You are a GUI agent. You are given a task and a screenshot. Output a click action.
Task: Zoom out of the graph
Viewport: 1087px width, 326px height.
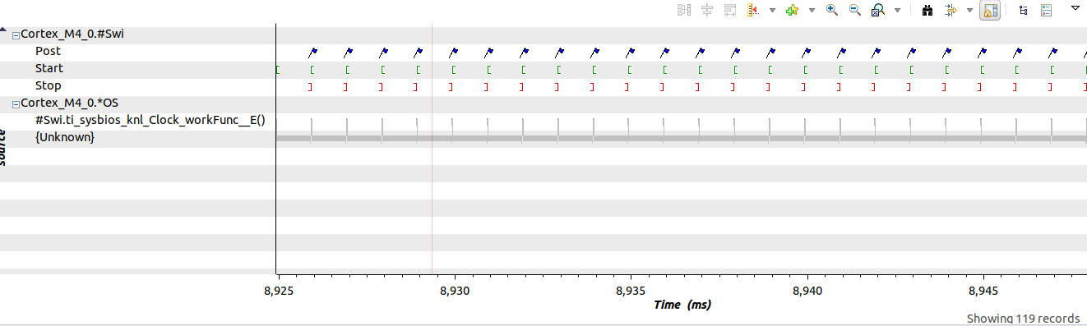(855, 10)
